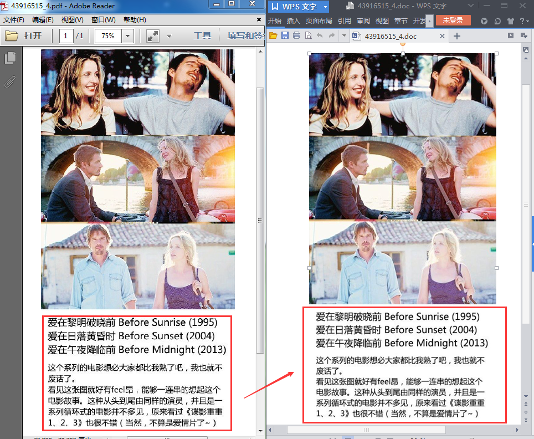Click the top-right resize handle of WPS image

[x=496, y=54]
